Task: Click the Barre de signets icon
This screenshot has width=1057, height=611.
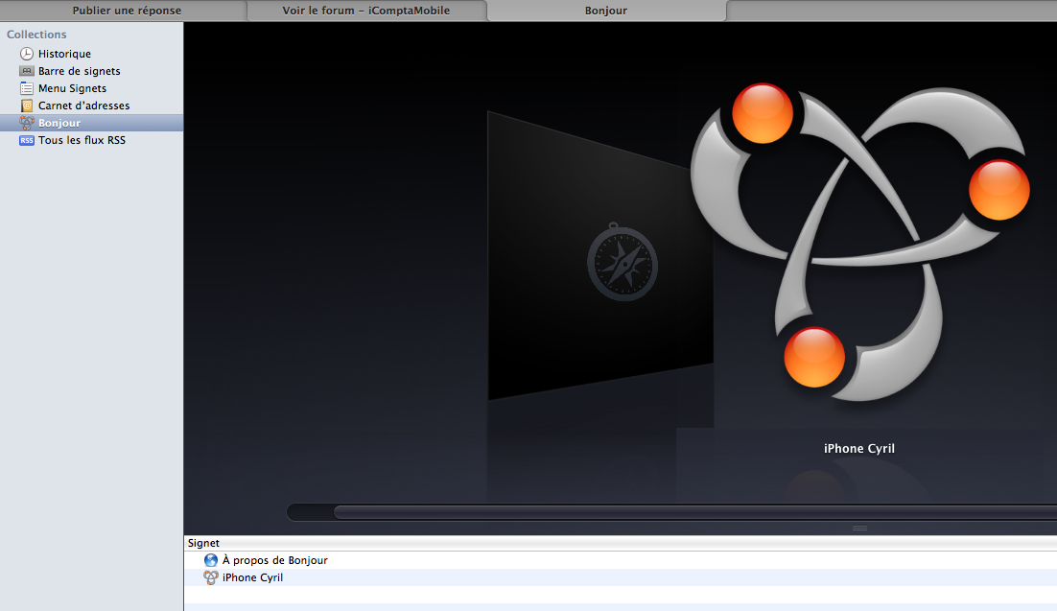Action: pos(26,71)
